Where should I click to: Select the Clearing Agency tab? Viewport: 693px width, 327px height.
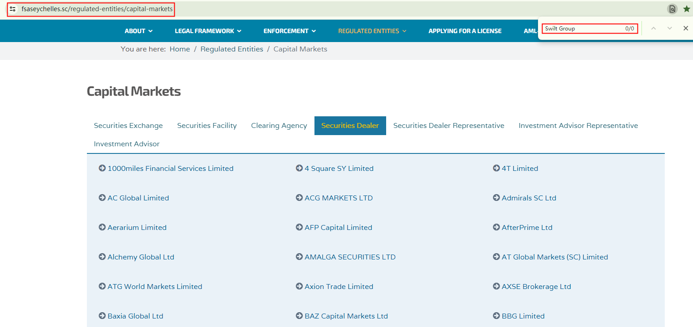[x=279, y=126]
